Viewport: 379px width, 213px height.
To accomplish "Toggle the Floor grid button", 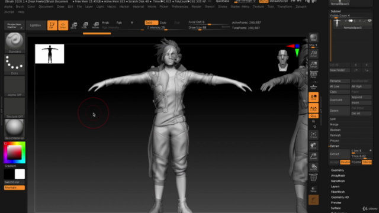I will pyautogui.click(x=313, y=86).
